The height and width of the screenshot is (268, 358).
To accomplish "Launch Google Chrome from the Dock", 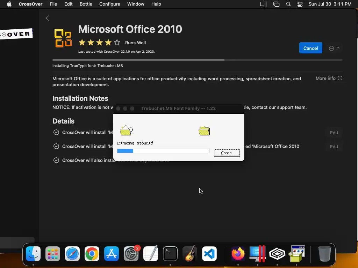I will (92, 253).
